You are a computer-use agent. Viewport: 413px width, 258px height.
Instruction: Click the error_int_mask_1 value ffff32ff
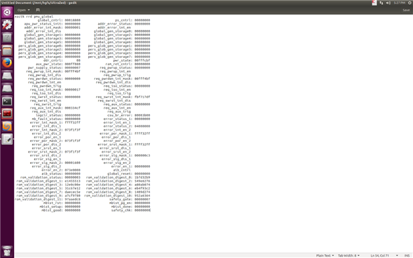[x=73, y=123]
